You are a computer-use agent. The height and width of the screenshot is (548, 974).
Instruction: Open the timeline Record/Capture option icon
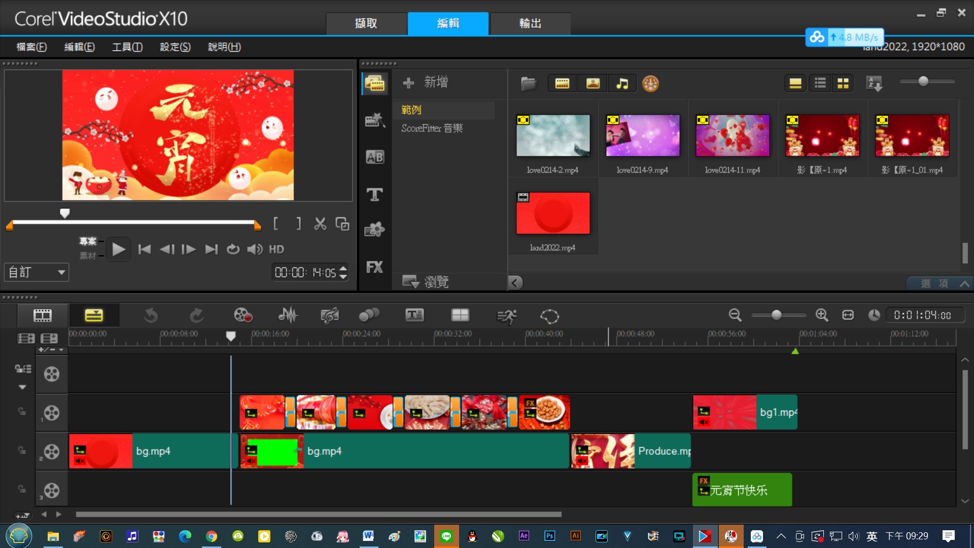point(243,315)
